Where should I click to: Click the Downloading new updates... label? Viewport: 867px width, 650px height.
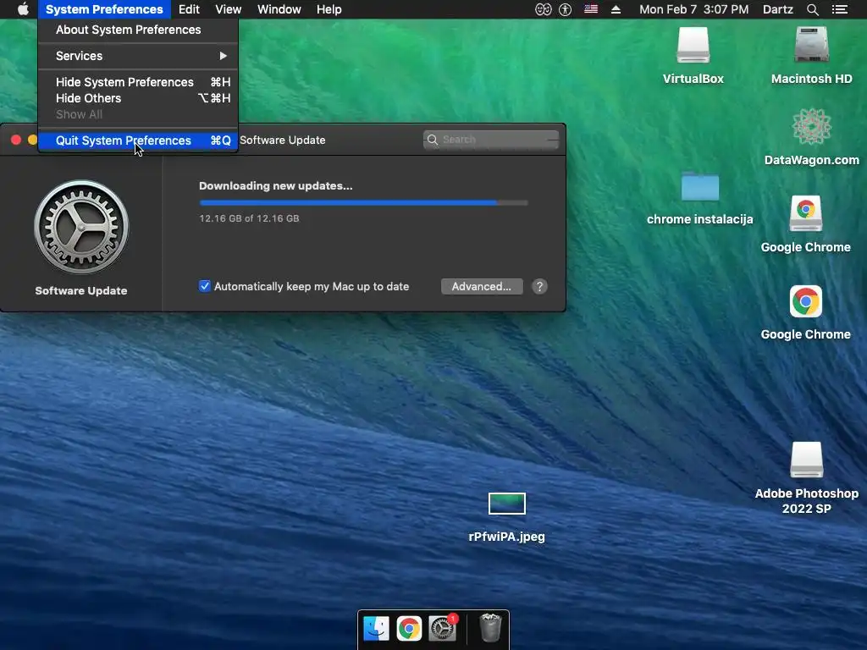[275, 185]
